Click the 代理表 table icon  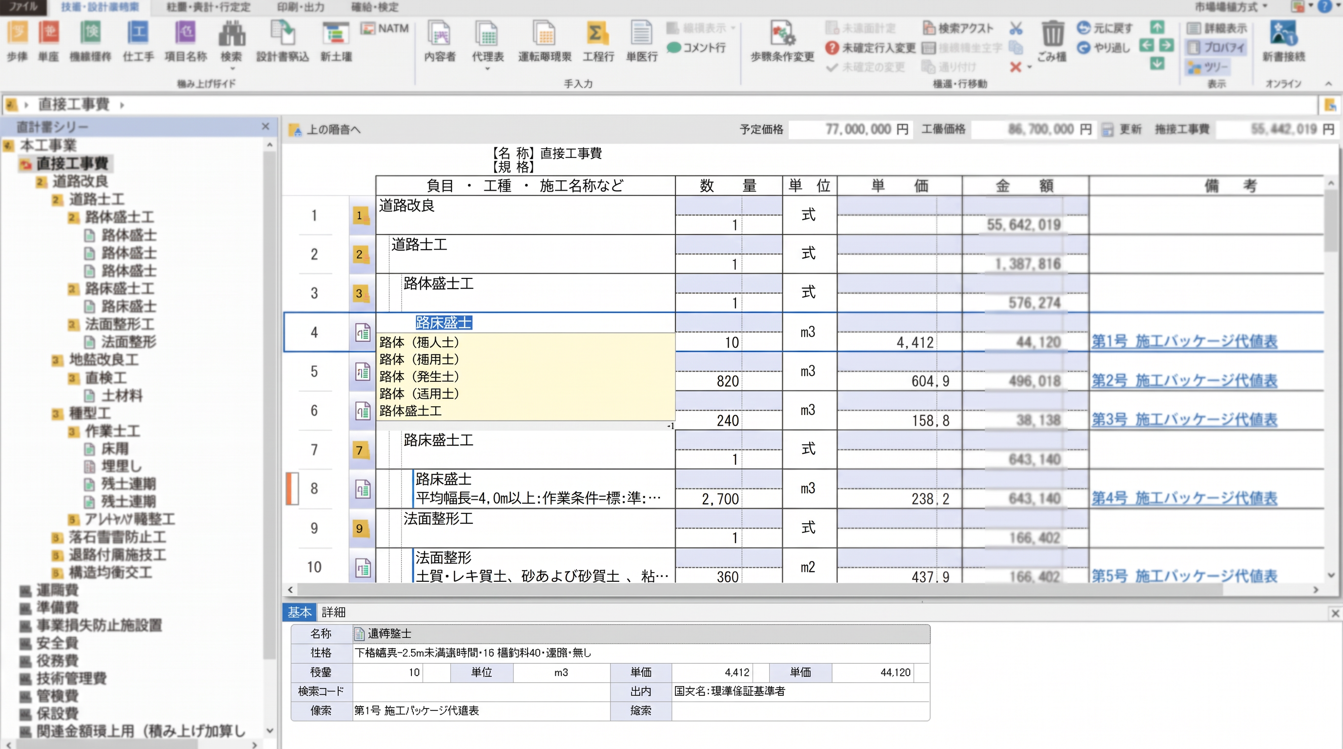[488, 33]
